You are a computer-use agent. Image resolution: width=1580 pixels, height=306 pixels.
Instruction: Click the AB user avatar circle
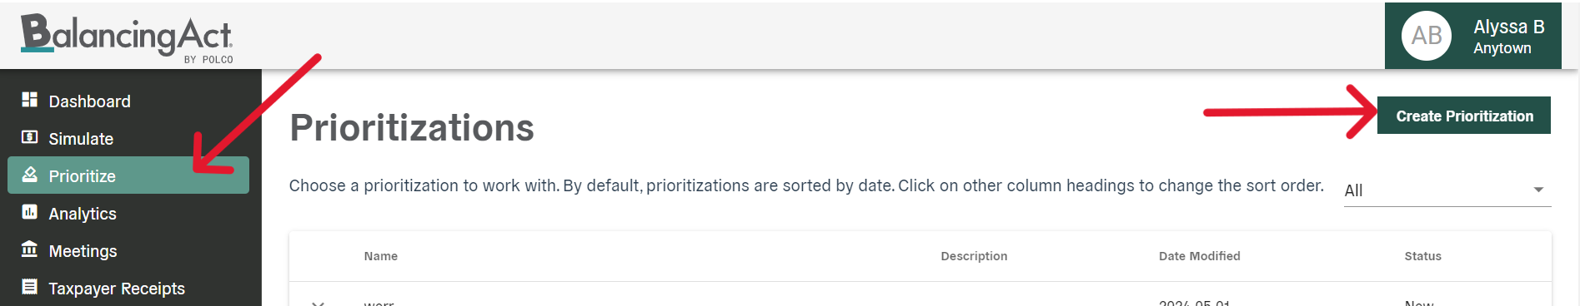click(1427, 36)
